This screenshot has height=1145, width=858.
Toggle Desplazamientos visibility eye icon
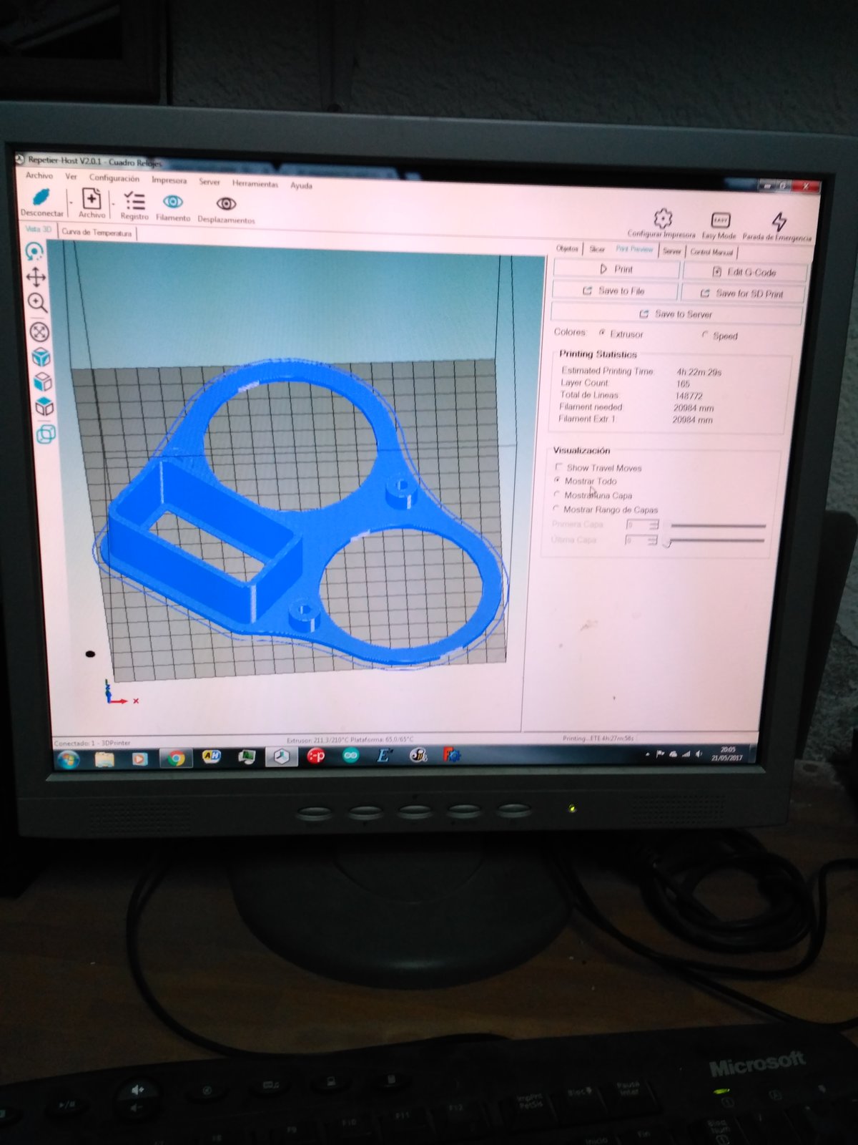[x=226, y=205]
